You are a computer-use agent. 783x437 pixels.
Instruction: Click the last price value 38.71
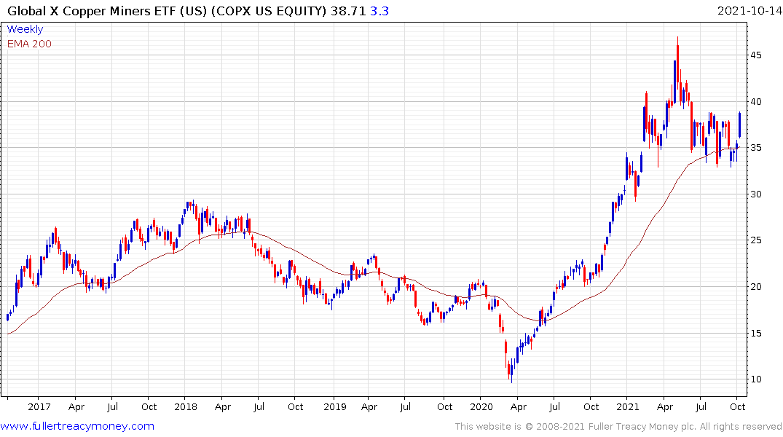click(x=348, y=11)
